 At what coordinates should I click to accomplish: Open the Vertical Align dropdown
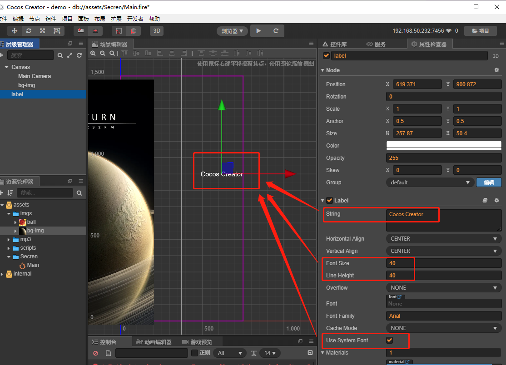tap(444, 251)
